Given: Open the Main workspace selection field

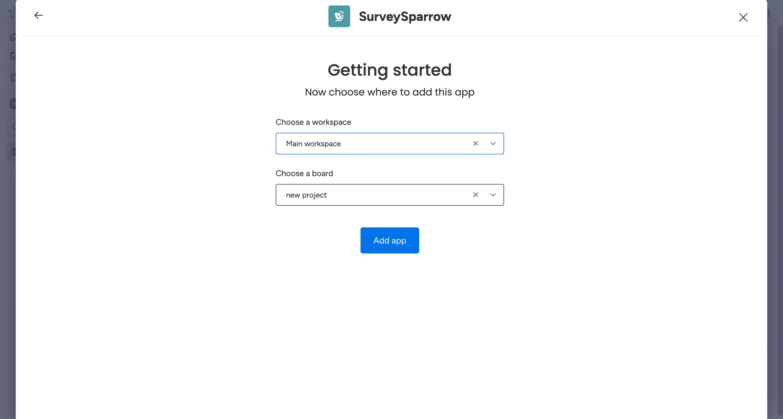Looking at the screenshot, I should tap(374, 144).
